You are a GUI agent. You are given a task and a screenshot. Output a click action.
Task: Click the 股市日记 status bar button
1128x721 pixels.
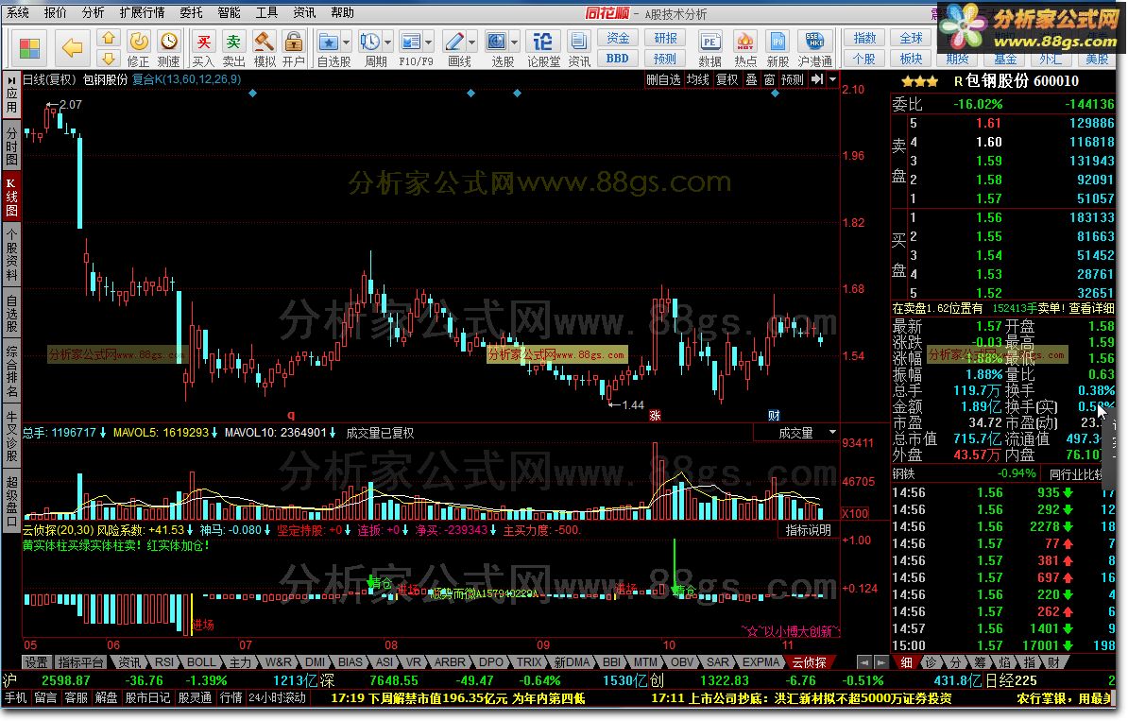(x=147, y=697)
